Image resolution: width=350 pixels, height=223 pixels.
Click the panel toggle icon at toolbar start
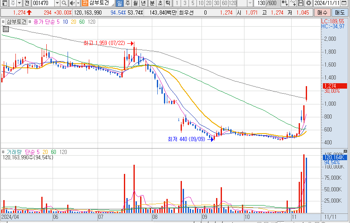point(5,3)
